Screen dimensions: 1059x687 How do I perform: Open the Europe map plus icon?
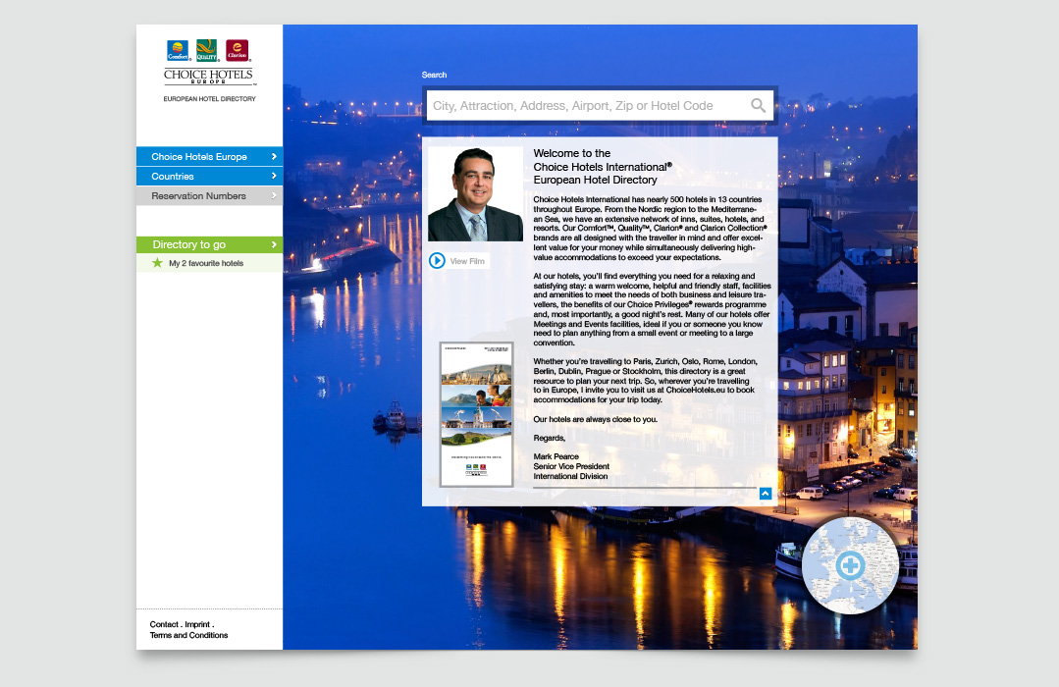(850, 565)
